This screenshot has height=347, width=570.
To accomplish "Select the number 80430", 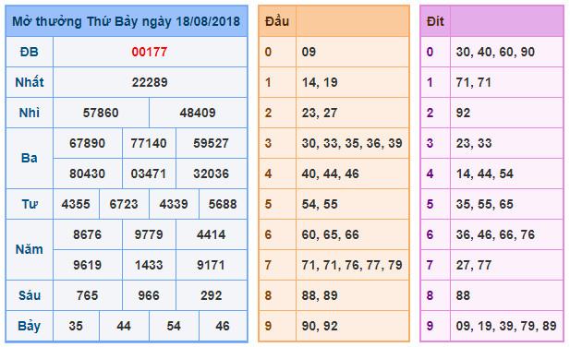I will 87,173.
